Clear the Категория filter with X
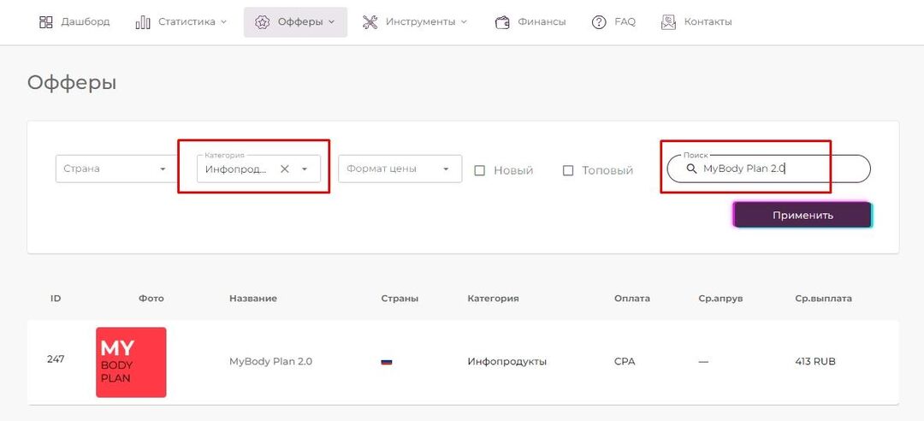Image resolution: width=924 pixels, height=421 pixels. click(x=285, y=169)
